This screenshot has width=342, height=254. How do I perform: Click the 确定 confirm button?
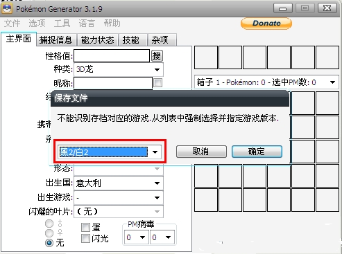[257, 152]
